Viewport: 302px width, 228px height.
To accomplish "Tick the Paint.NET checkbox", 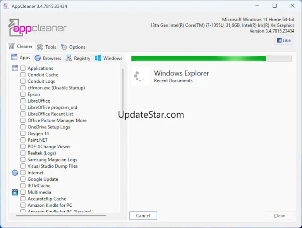I will pos(23,140).
